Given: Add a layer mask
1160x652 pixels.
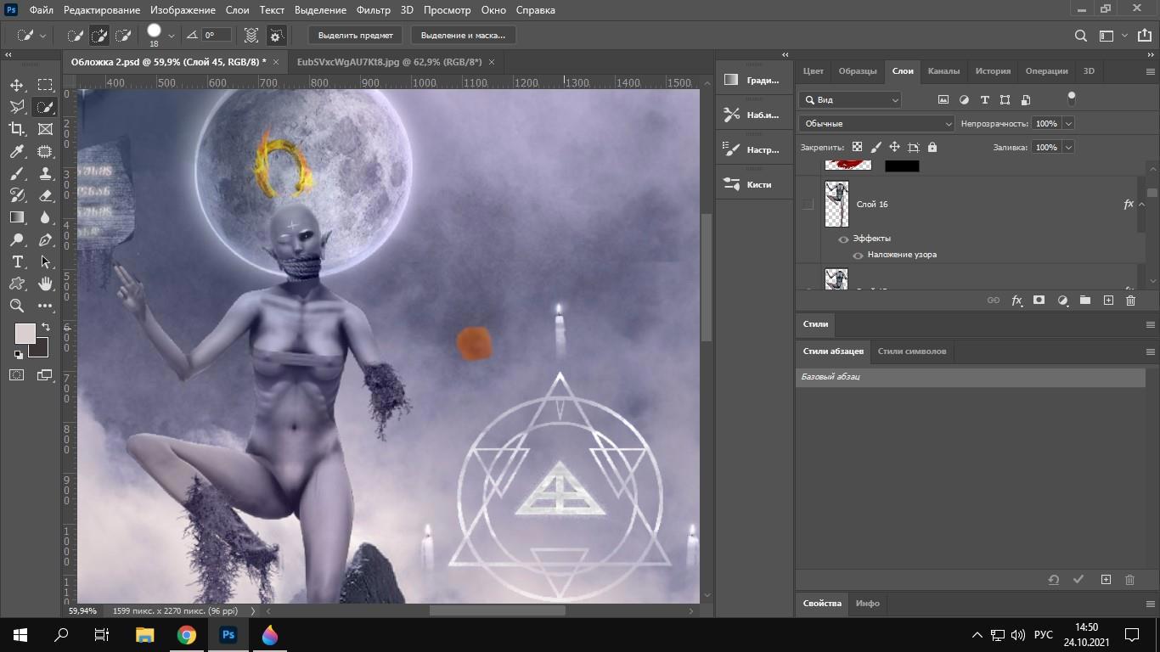Looking at the screenshot, I should [1039, 301].
